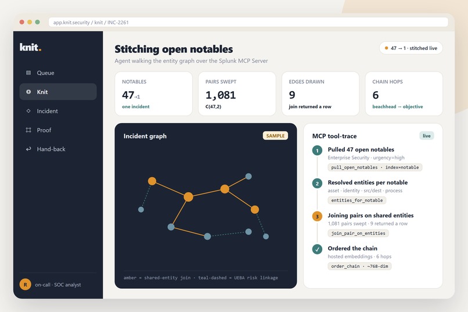This screenshot has height=312, width=468.
Task: Select 'Ordered the chain' step title
Action: (x=352, y=249)
